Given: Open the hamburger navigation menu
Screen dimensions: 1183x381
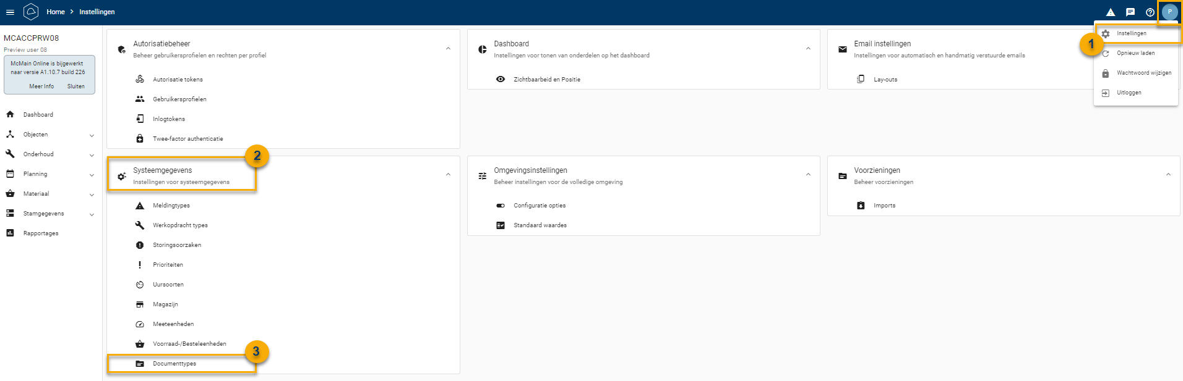Looking at the screenshot, I should coord(10,12).
